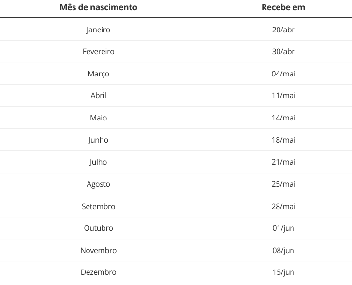Click the "Mês de nascimento" column header
Screen dimensions: 352x285
tap(98, 7)
